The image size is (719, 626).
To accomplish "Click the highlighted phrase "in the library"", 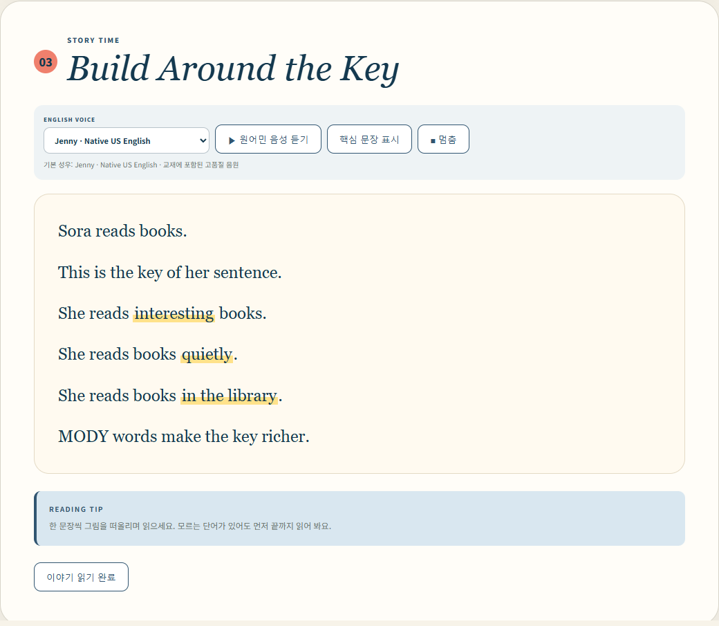I will 230,396.
